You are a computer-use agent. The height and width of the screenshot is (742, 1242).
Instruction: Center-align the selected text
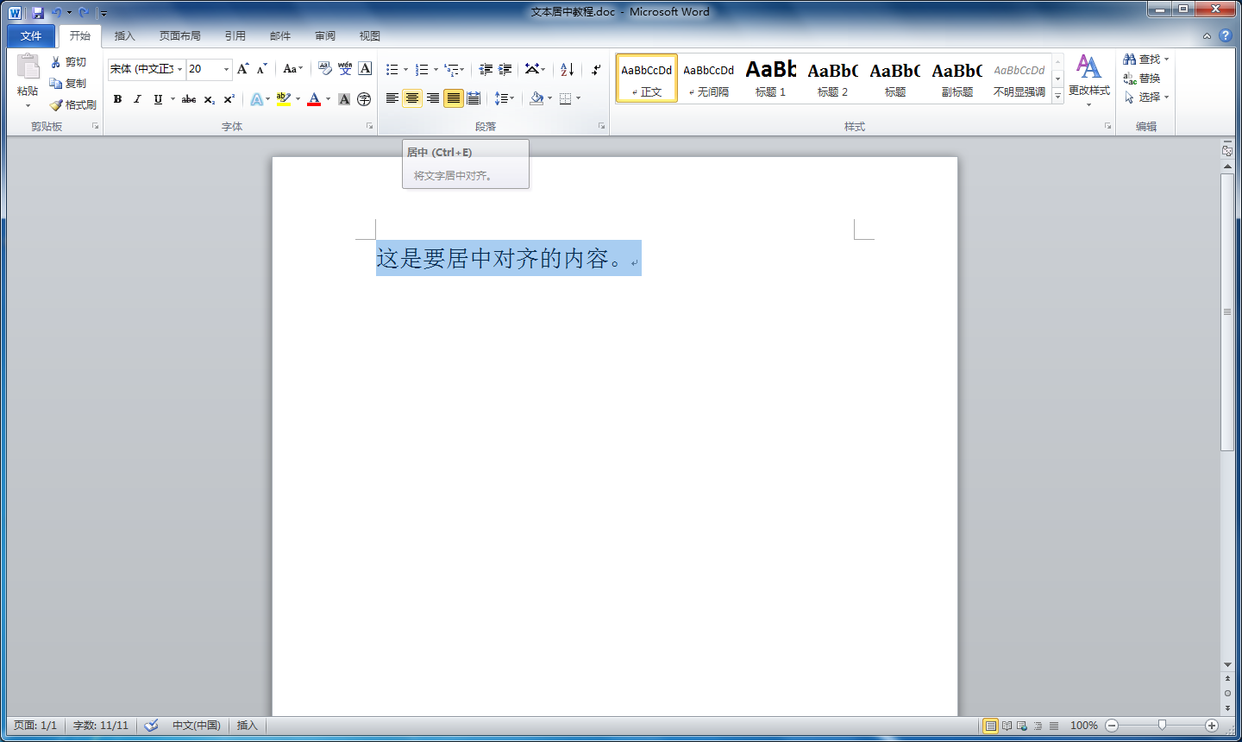tap(412, 98)
